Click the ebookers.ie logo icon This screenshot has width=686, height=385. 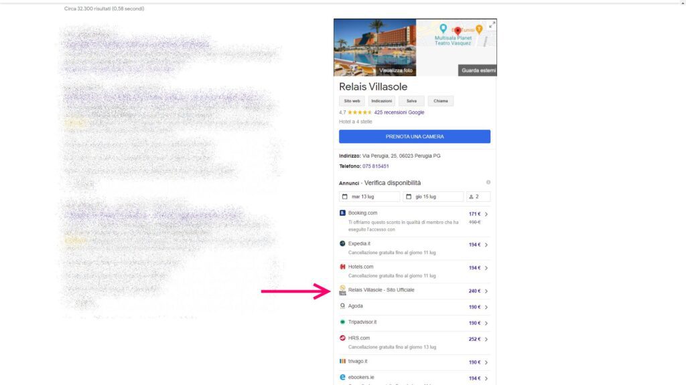click(342, 377)
